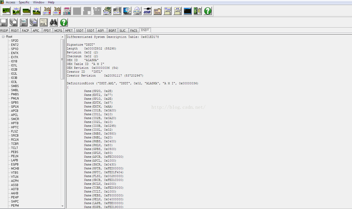Open the CPU MSR registers window

(x=107, y=11)
